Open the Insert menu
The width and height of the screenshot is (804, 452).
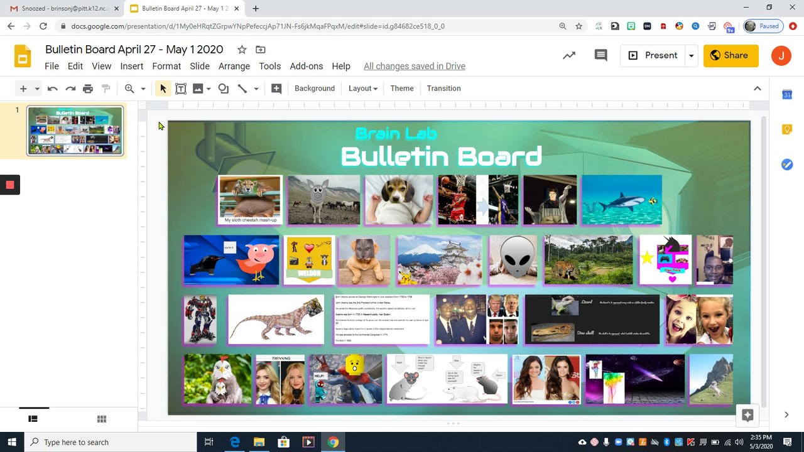coord(132,66)
